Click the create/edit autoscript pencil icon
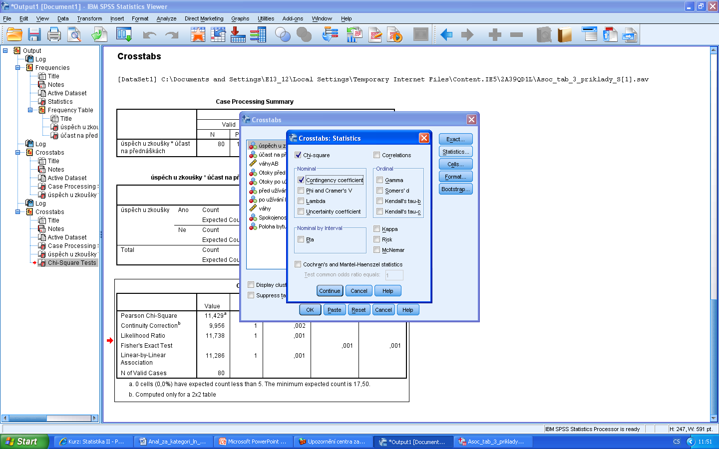 [x=375, y=34]
